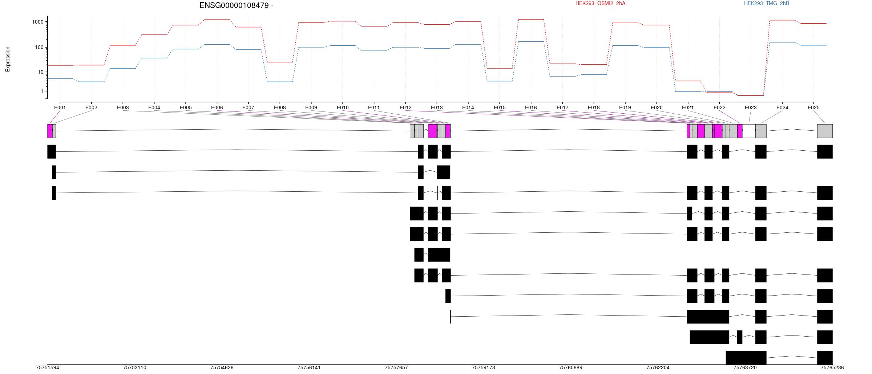872x374 pixels.
Task: Click genomic coordinate 75751594
Action: (x=48, y=367)
